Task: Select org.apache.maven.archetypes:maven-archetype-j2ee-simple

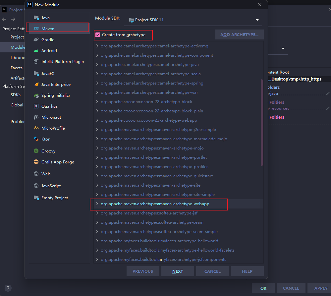Action: (158, 129)
